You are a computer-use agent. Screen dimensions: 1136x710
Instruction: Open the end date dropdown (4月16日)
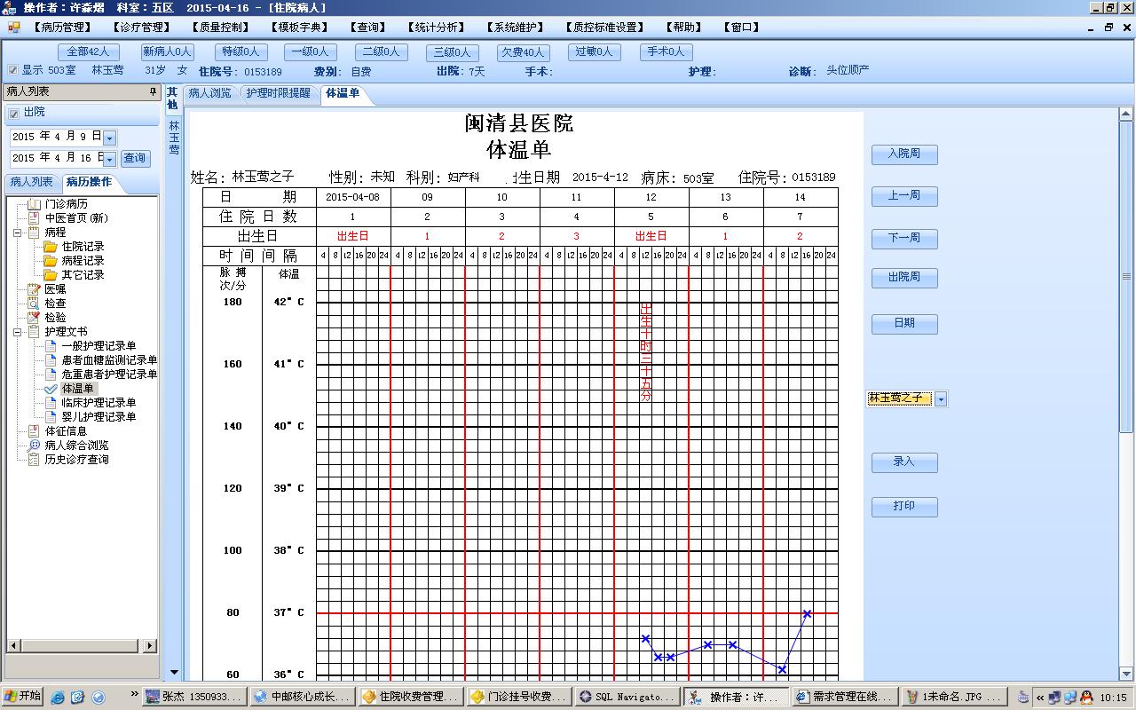[110, 159]
